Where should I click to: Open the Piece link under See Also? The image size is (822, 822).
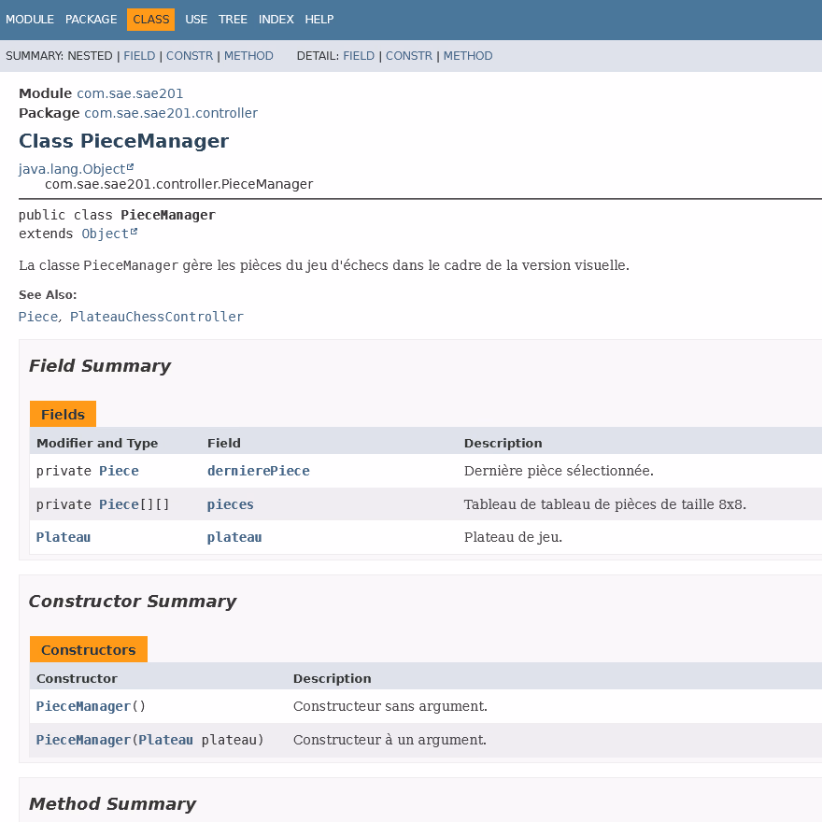click(38, 317)
